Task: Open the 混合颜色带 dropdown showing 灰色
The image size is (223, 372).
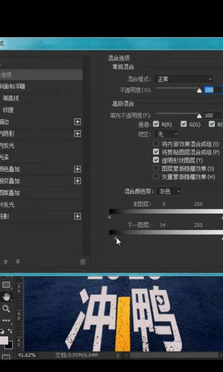Action: (169, 191)
